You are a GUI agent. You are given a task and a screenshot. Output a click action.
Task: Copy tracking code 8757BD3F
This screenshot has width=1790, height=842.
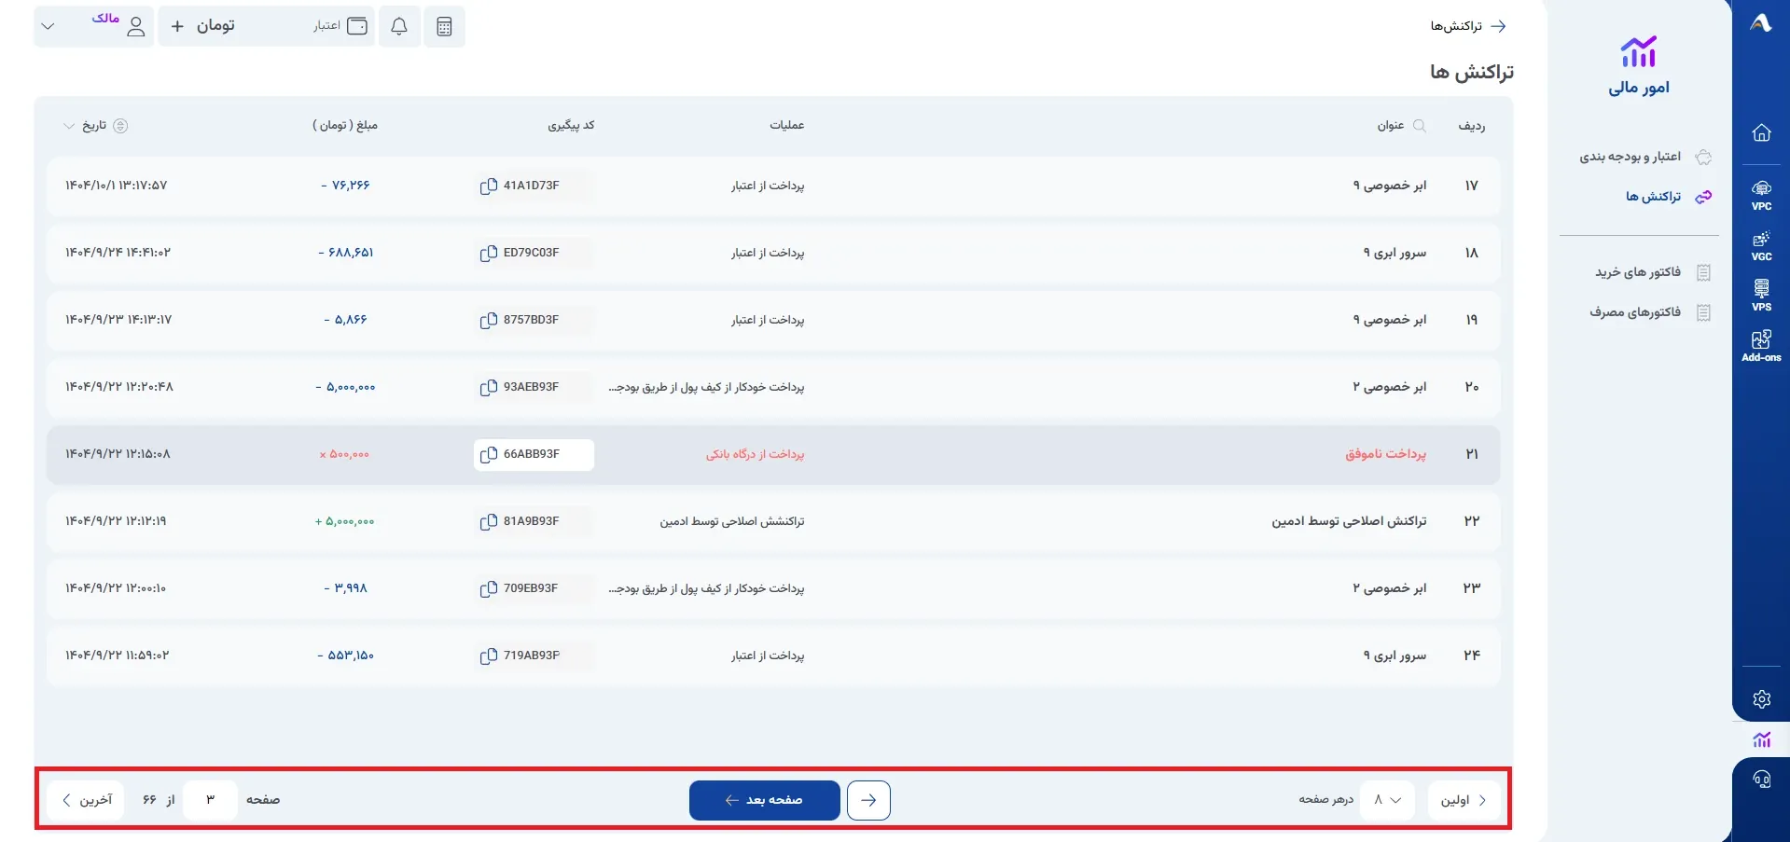point(488,320)
